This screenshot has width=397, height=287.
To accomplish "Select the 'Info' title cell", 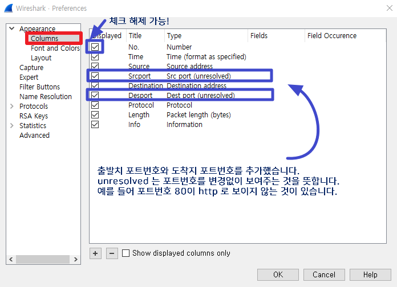I will (x=134, y=124).
